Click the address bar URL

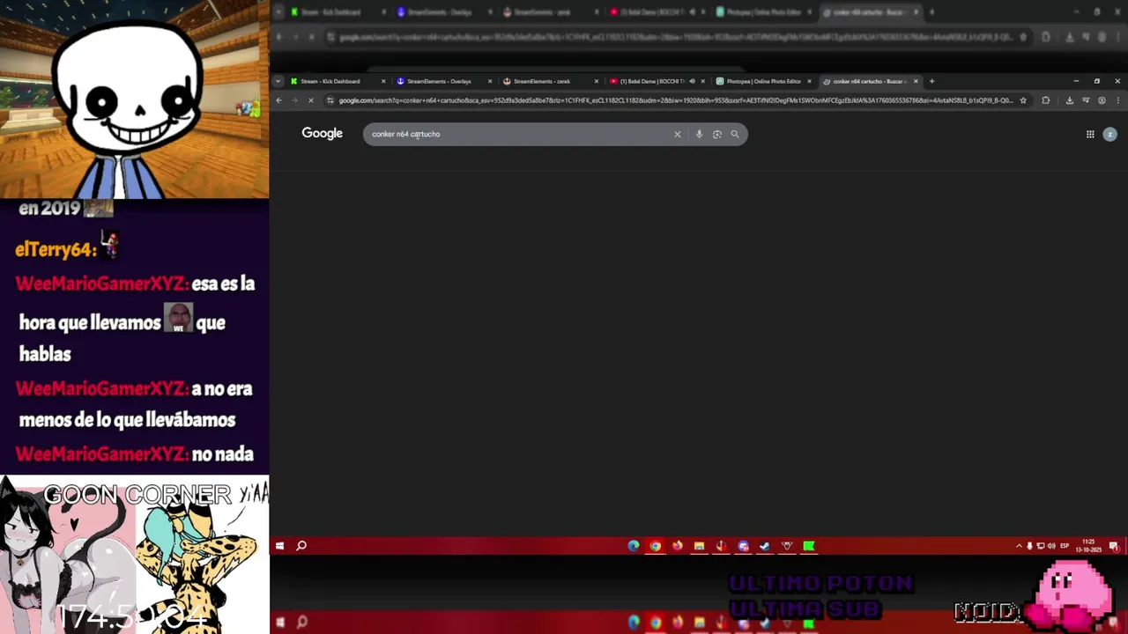click(675, 100)
